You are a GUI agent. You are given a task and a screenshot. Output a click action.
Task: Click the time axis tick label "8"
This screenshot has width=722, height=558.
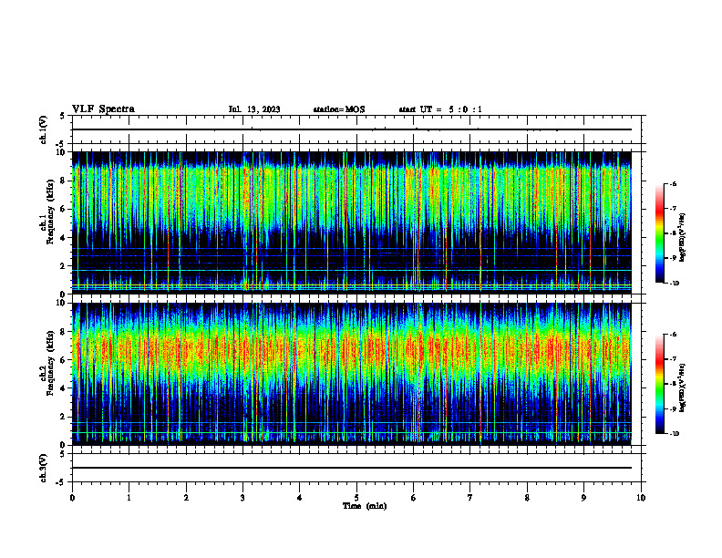(527, 498)
